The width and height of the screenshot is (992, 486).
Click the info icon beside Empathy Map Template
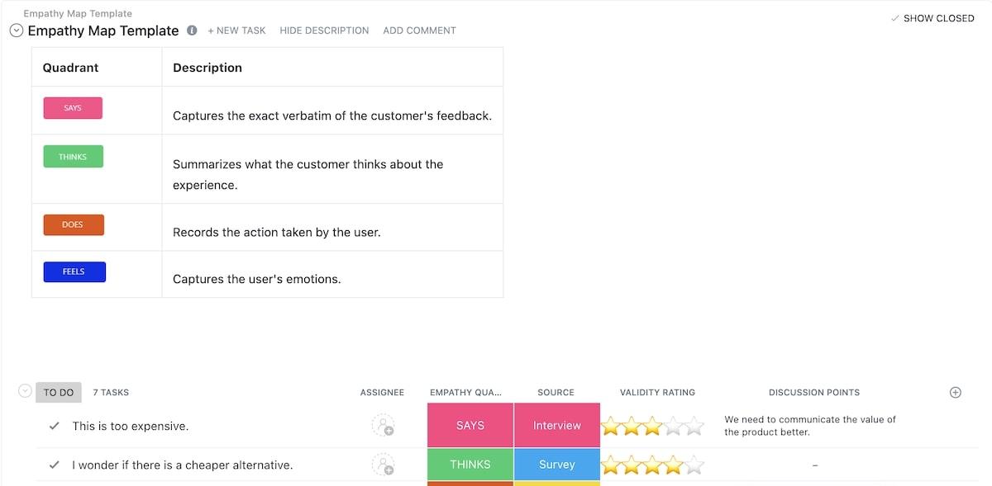click(x=192, y=31)
